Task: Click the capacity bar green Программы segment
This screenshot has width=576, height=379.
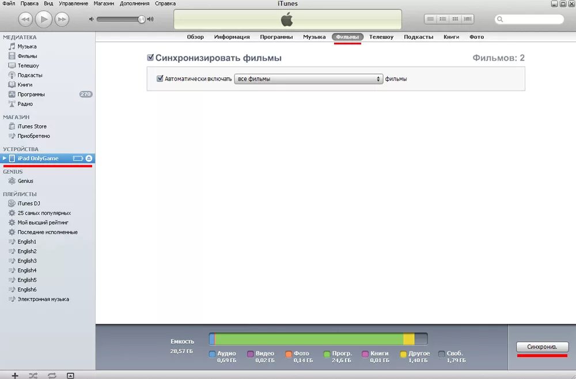Action: point(309,339)
